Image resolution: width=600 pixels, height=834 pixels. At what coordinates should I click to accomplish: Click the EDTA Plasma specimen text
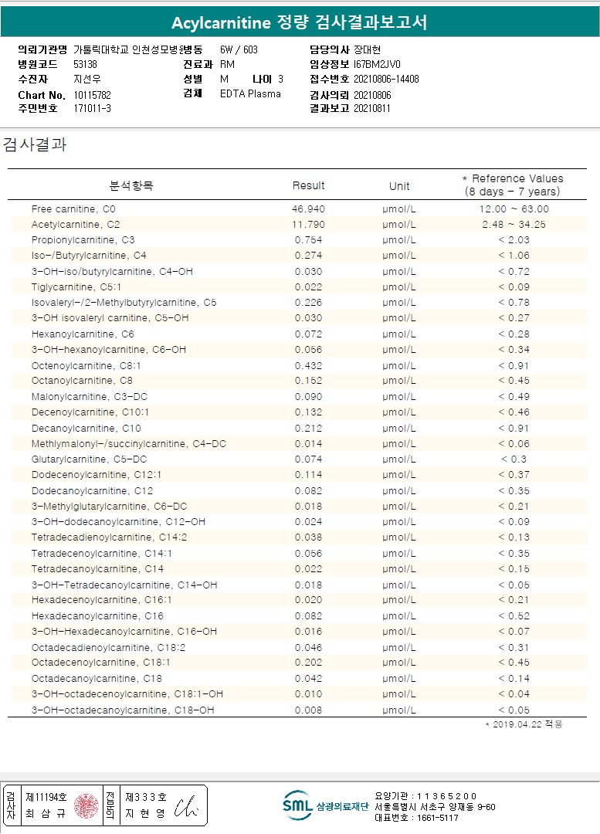[x=250, y=94]
